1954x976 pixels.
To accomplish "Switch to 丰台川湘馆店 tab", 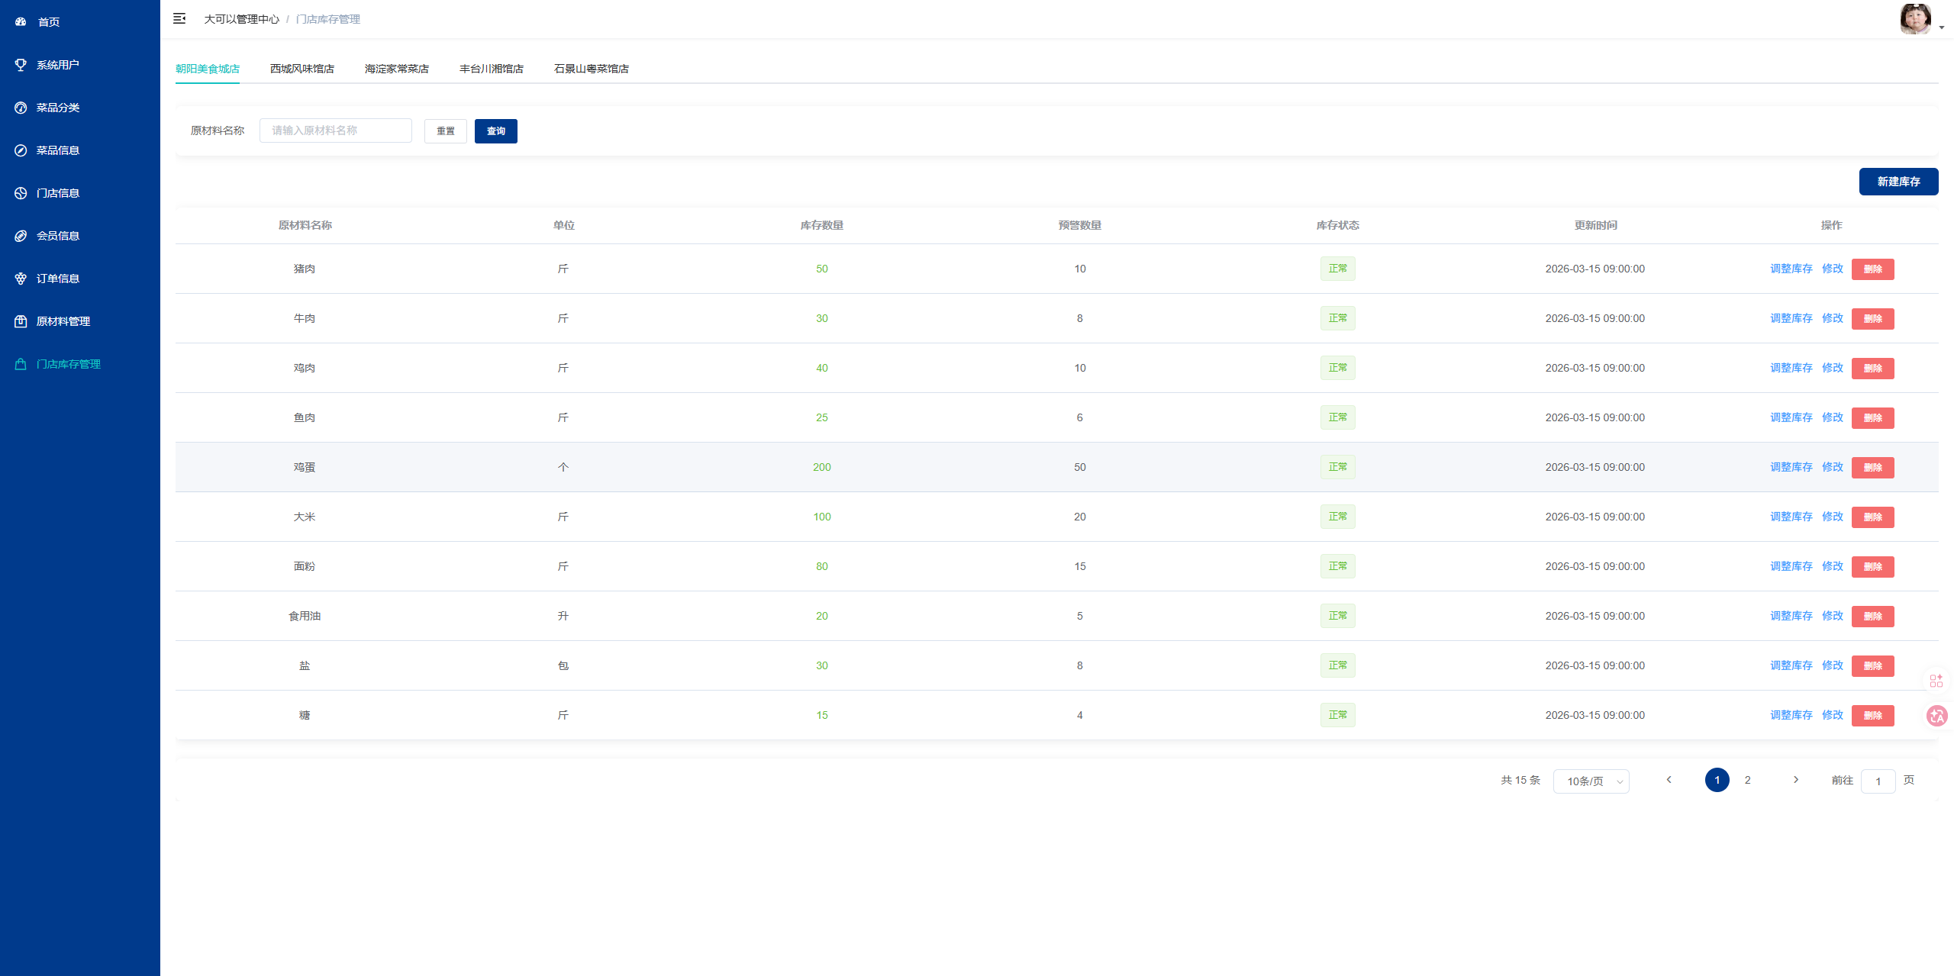I will click(x=492, y=69).
